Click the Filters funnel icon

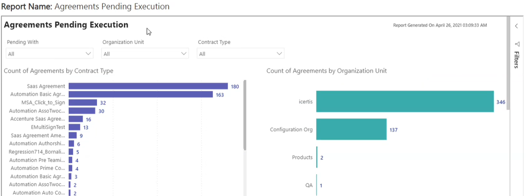click(517, 44)
